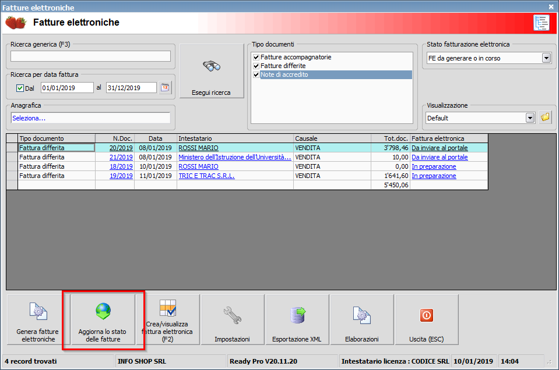This screenshot has height=370, width=559.
Task: Click INFO SHOP SRL in status bar
Action: [x=142, y=361]
